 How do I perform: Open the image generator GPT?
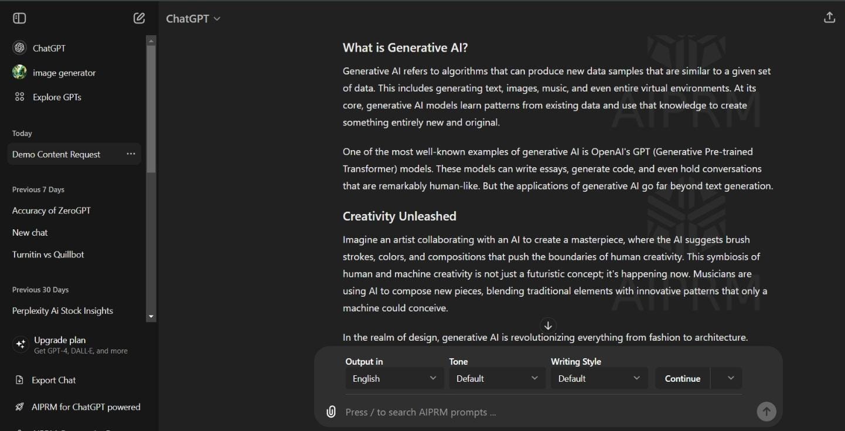point(64,73)
